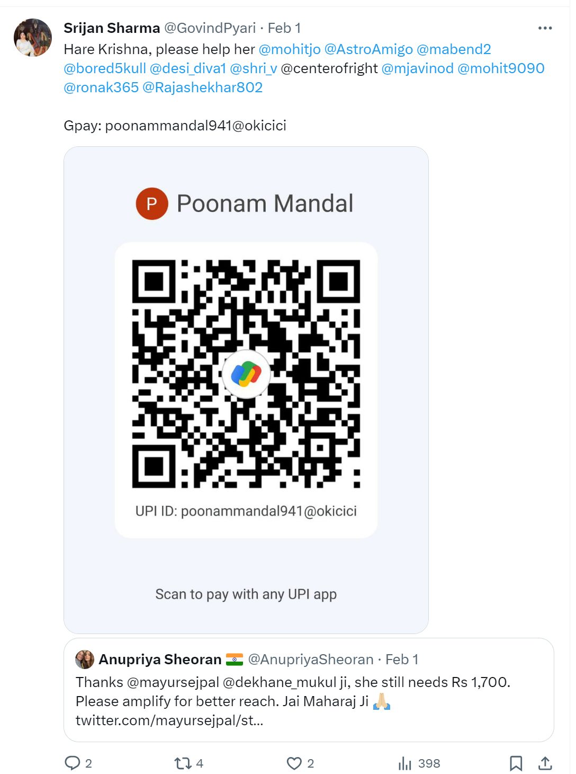576x774 pixels.
Task: Open the @Rajashekhar802 mention
Action: [x=203, y=87]
